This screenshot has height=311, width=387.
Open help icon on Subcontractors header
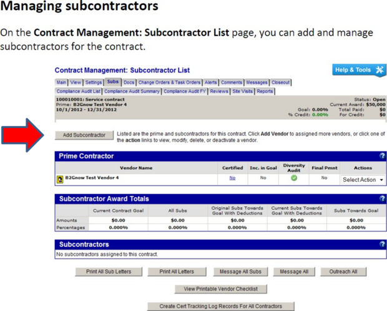click(382, 244)
